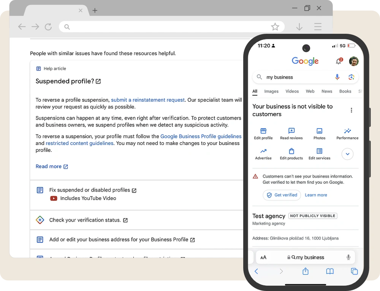Screen dimensions: 380x291
Task: Bookmark page with the star icon
Action: (275, 27)
